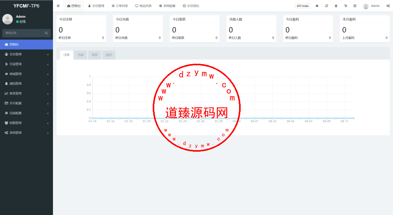Click the users-group icon beside 权限管理
The image size is (393, 215).
(7, 123)
